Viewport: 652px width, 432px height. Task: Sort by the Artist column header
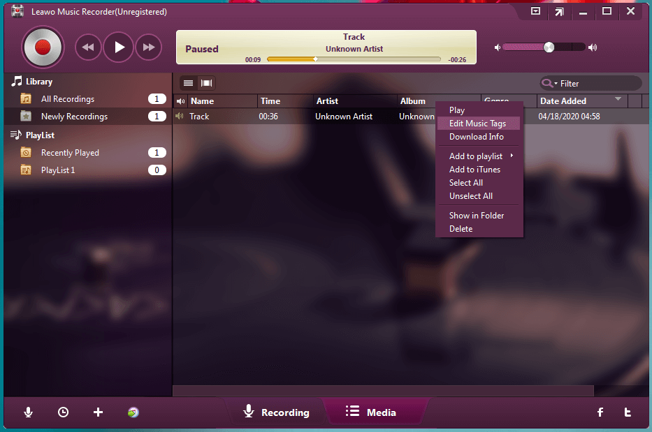[355, 101]
